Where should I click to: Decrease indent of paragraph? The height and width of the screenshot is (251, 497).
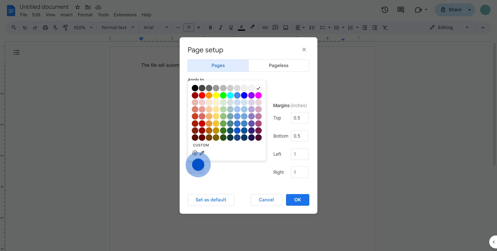[364, 27]
